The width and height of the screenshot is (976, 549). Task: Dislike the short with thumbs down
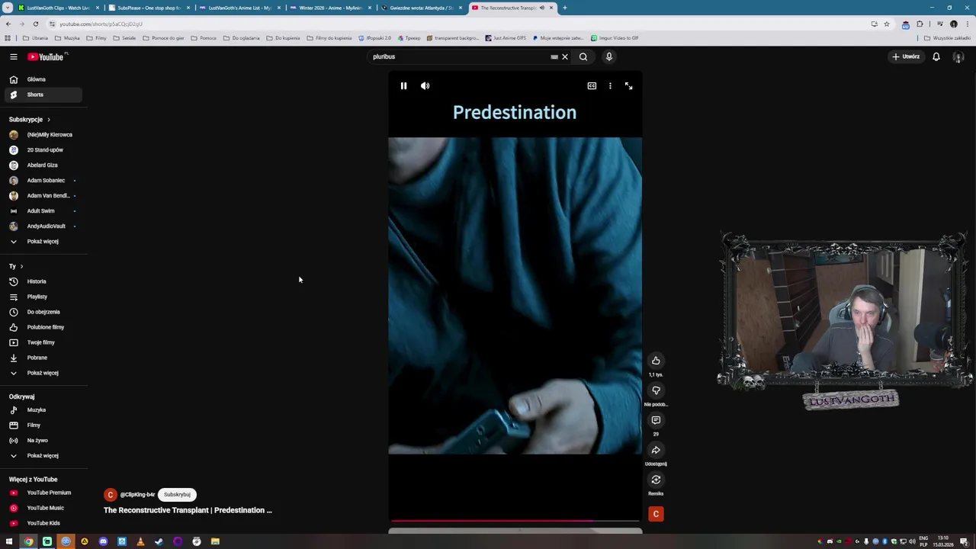click(656, 390)
